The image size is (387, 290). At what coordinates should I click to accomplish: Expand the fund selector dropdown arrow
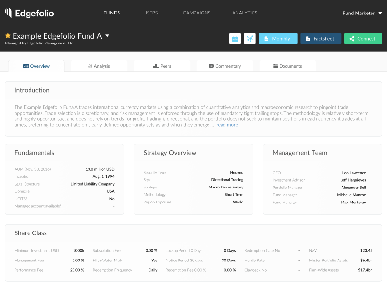107,36
